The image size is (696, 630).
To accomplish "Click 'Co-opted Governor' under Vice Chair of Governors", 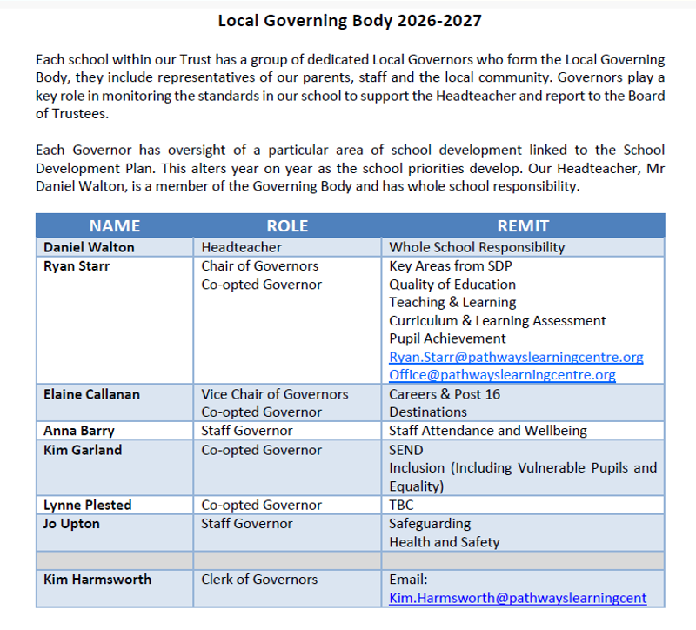I will 262,412.
